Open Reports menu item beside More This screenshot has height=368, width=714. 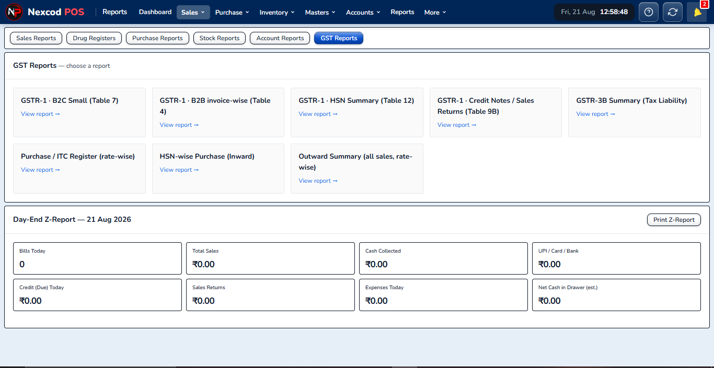tap(402, 12)
